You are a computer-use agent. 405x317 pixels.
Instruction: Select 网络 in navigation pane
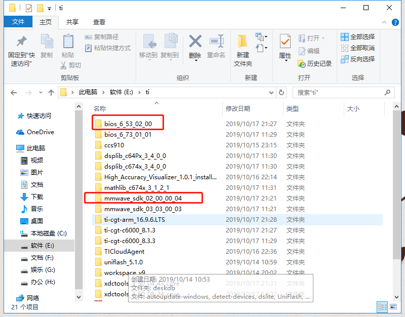(33, 298)
